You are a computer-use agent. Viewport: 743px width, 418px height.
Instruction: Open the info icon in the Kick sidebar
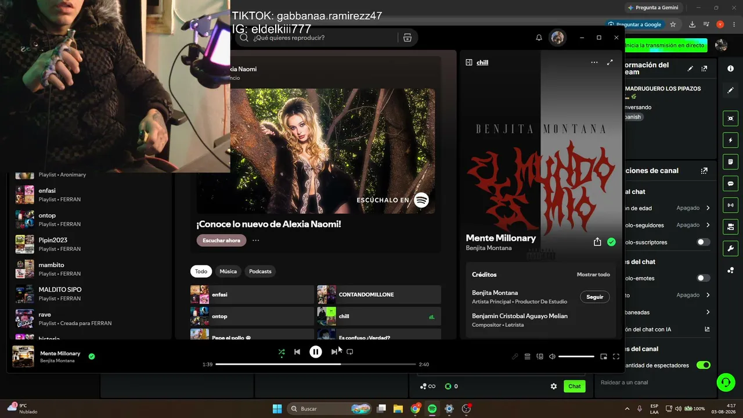pyautogui.click(x=731, y=69)
